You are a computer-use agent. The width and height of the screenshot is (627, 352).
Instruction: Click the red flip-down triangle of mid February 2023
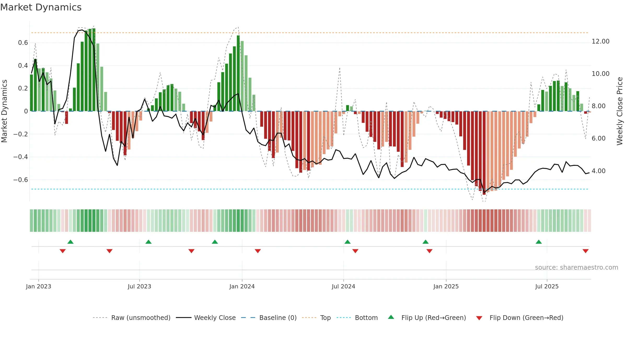point(63,251)
